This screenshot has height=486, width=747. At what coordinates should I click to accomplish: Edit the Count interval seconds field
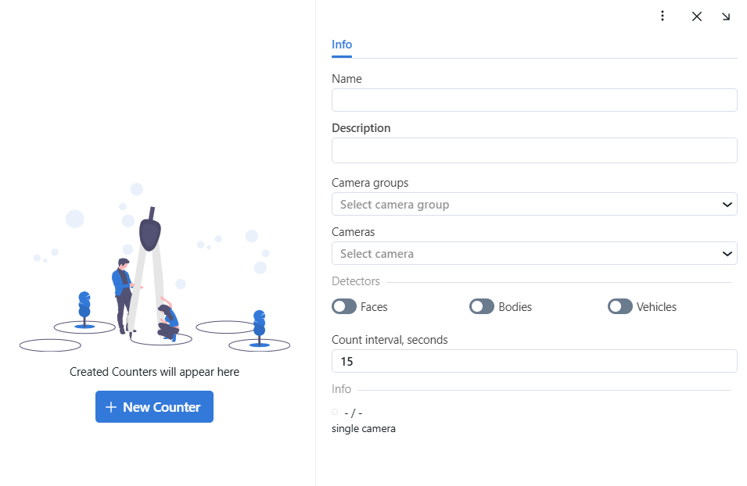[x=534, y=361]
